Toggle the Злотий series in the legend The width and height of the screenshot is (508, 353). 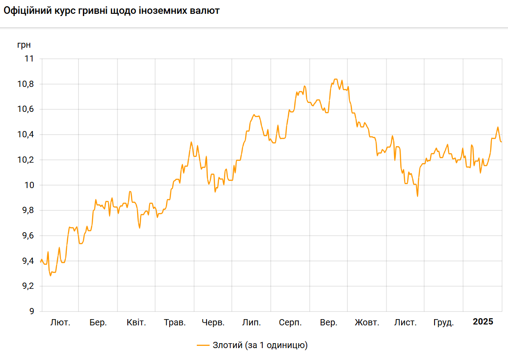pos(260,345)
